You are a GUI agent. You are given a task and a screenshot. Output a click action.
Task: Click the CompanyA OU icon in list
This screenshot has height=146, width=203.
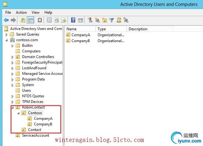click(68, 35)
